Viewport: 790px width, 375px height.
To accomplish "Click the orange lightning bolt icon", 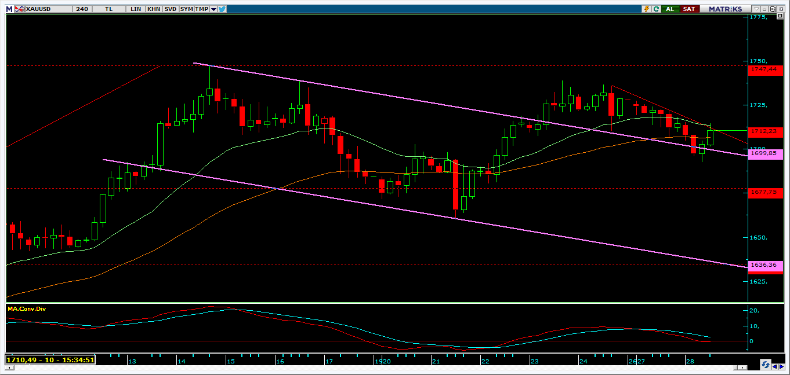I will 647,9.
